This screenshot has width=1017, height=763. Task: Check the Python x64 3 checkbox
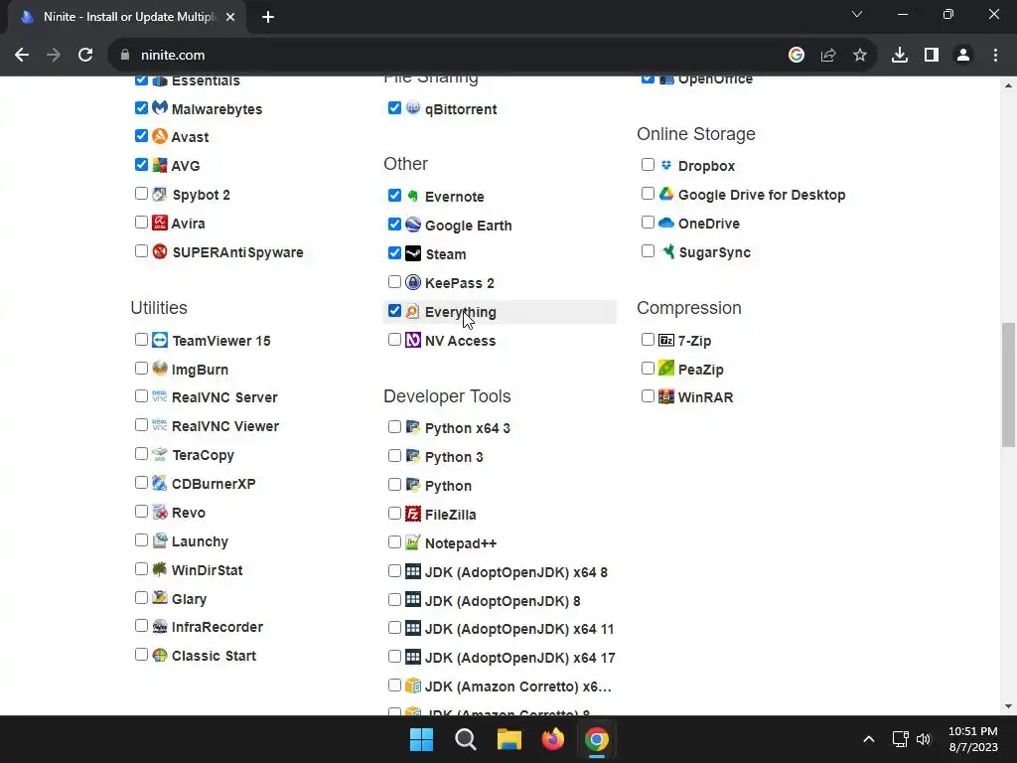pos(394,427)
